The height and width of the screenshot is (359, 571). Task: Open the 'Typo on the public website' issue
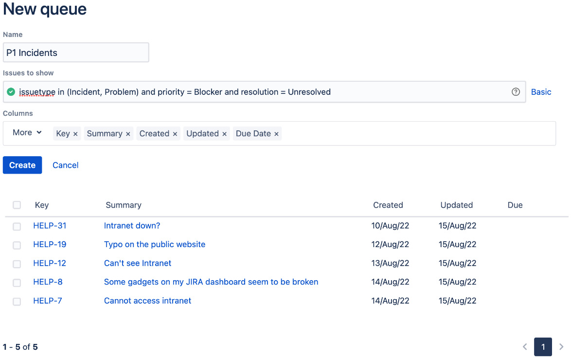pyautogui.click(x=155, y=244)
